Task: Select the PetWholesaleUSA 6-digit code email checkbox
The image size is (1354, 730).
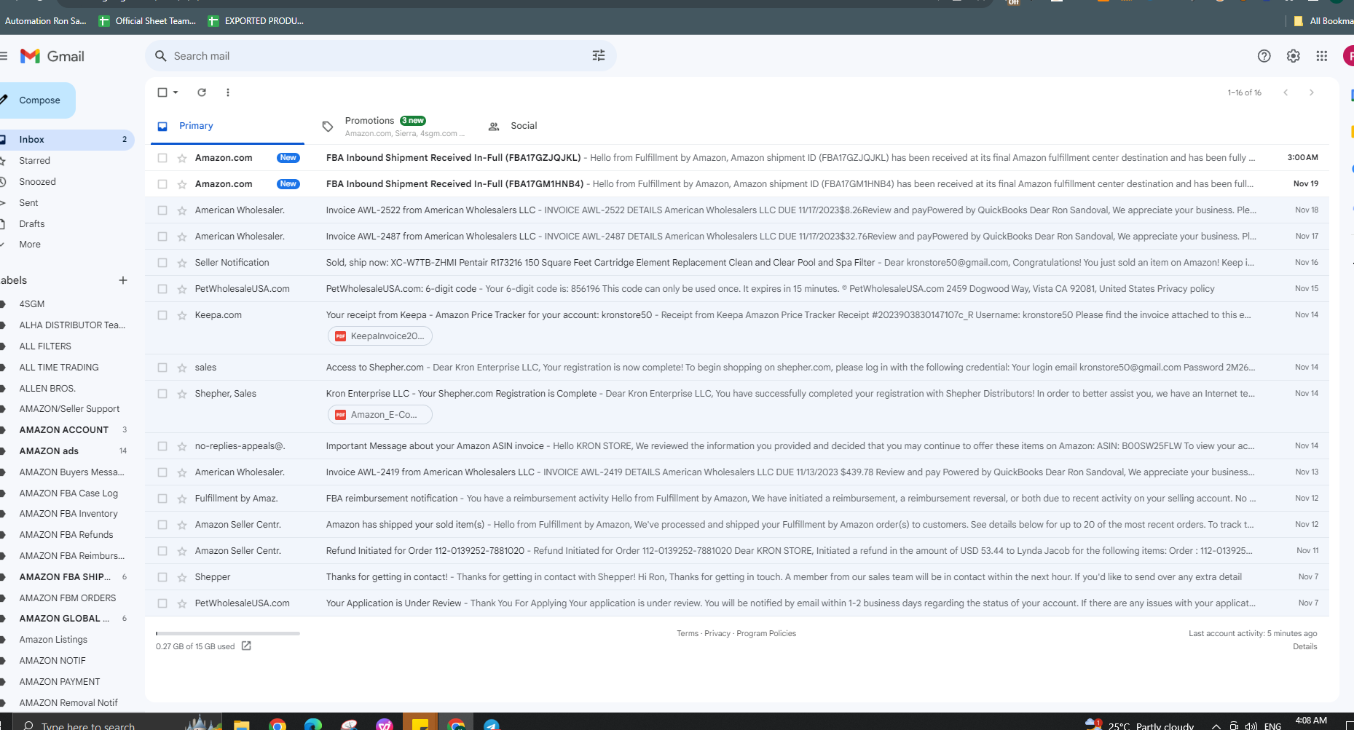Action: tap(162, 289)
